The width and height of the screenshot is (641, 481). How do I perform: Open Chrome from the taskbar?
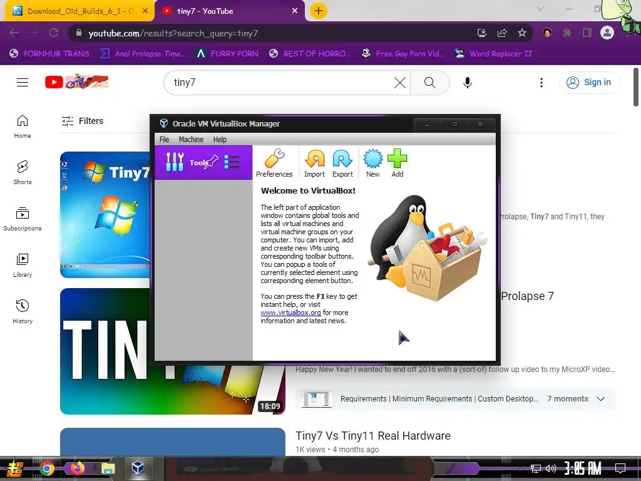pos(46,468)
